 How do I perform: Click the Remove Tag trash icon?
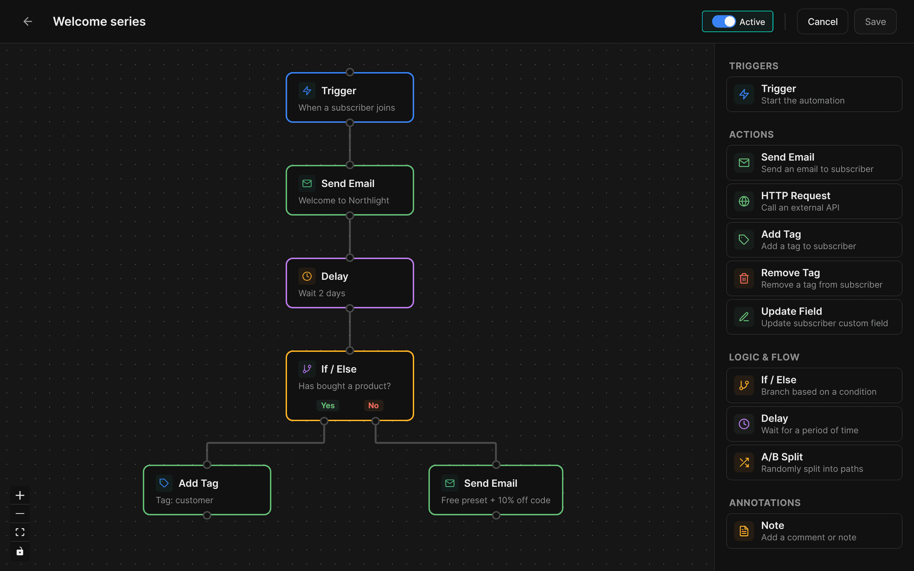744,278
